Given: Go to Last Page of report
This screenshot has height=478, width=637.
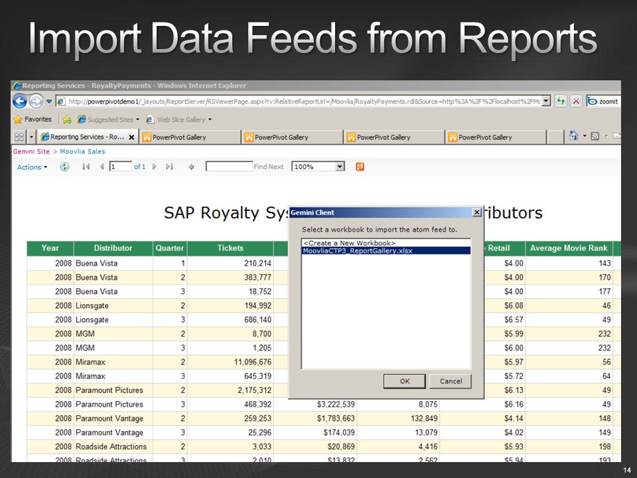Looking at the screenshot, I should [169, 167].
